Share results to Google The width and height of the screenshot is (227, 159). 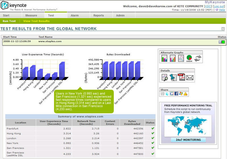(x=172, y=94)
